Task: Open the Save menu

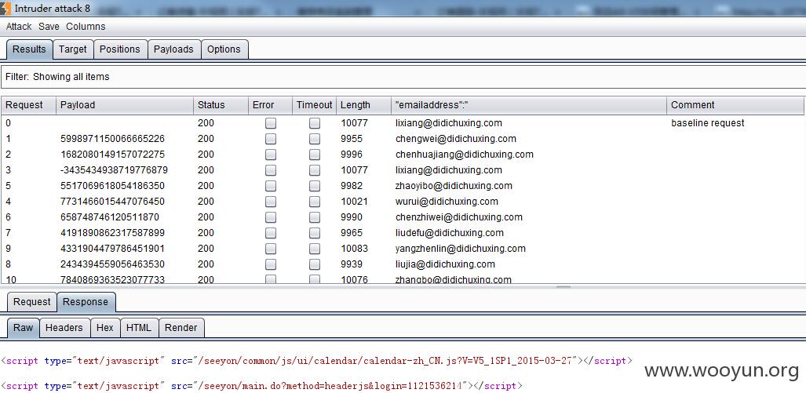Action: click(x=49, y=26)
